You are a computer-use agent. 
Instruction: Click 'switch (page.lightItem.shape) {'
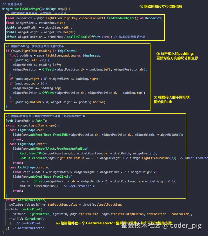click(33, 126)
